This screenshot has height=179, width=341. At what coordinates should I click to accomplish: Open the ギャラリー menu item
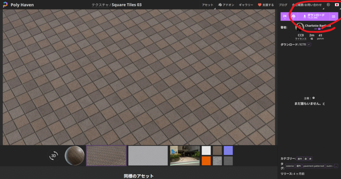246,5
